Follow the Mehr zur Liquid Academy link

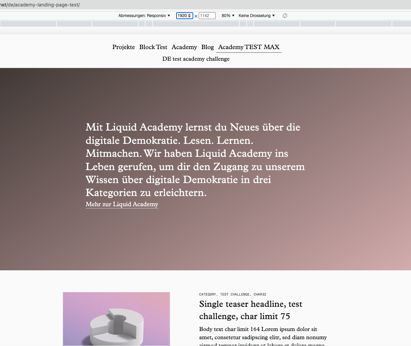(122, 204)
